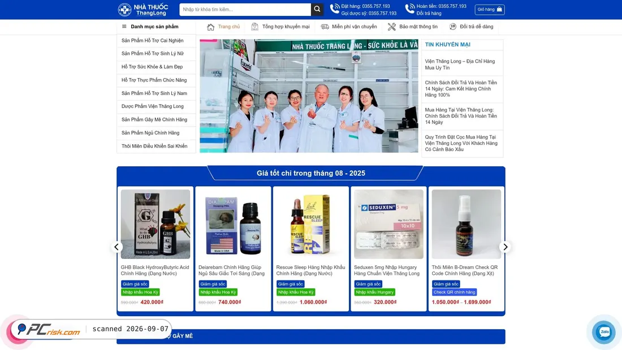The image size is (622, 350).
Task: Open Sản Phẩm Ngủ Chính Hãng category
Action: [156, 133]
